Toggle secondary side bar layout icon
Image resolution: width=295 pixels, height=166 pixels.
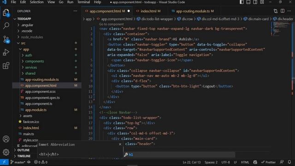[x=255, y=2]
